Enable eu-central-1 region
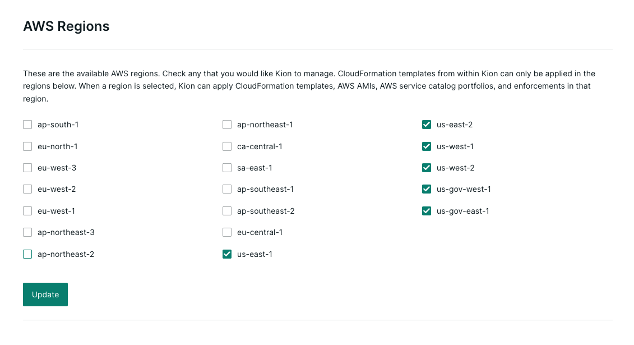 (227, 233)
